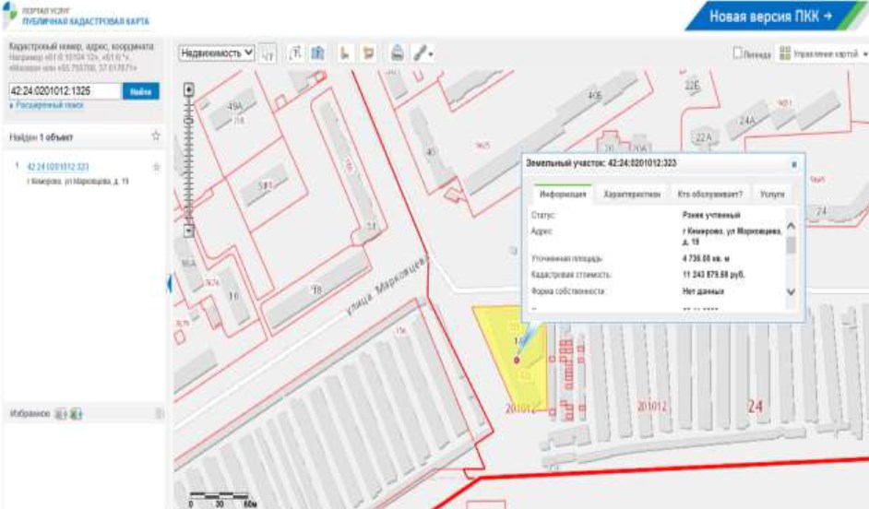Click the zoom out minus button
This screenshot has height=509, width=869.
pyautogui.click(x=190, y=231)
